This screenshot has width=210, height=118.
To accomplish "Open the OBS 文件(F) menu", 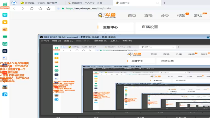I will click(45, 41).
